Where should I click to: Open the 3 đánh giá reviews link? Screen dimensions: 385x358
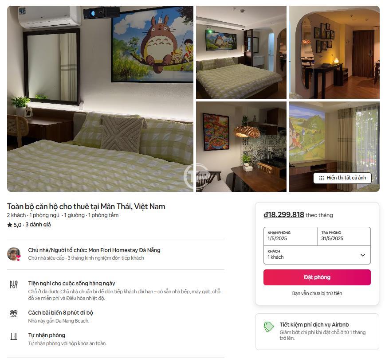pyautogui.click(x=38, y=225)
